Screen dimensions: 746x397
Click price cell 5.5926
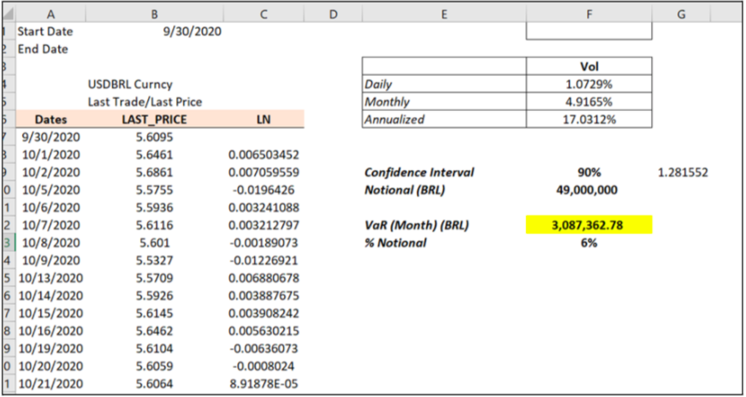point(155,295)
